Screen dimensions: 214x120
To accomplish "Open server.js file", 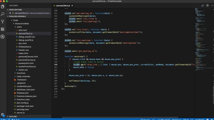I will tap(21, 113).
